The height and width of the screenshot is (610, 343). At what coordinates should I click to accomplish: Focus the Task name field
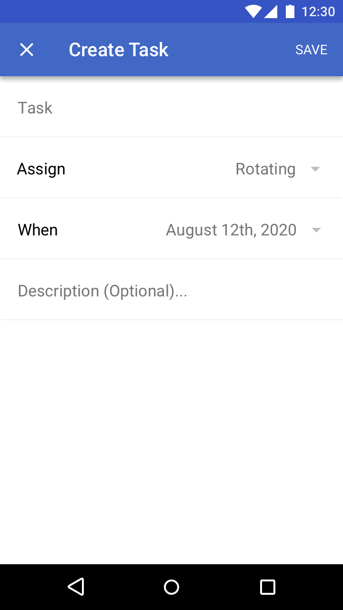tap(171, 108)
